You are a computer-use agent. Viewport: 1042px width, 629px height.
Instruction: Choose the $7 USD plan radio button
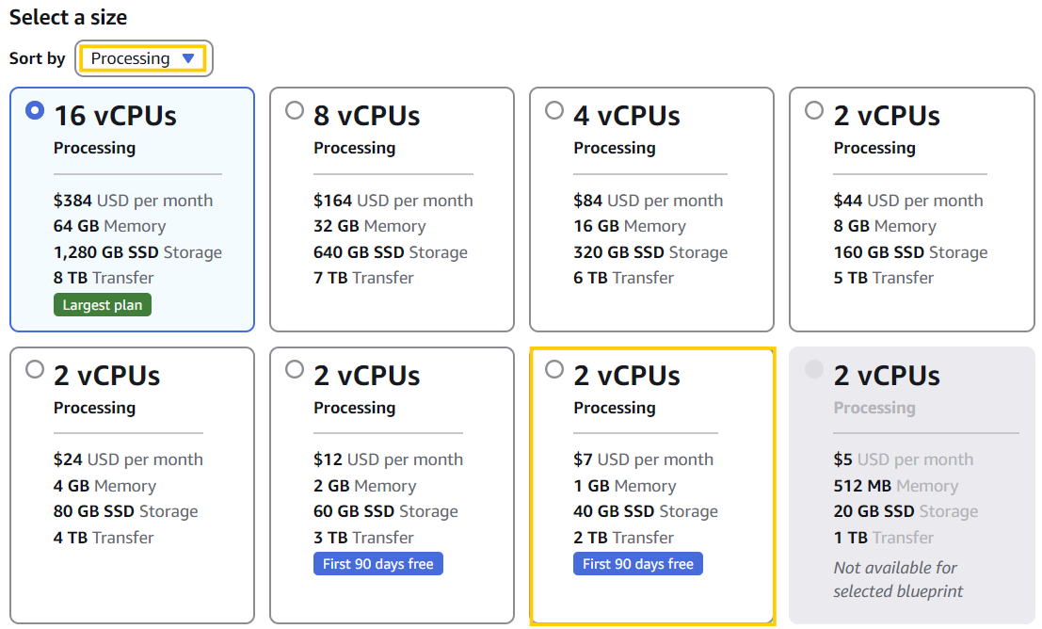[554, 369]
